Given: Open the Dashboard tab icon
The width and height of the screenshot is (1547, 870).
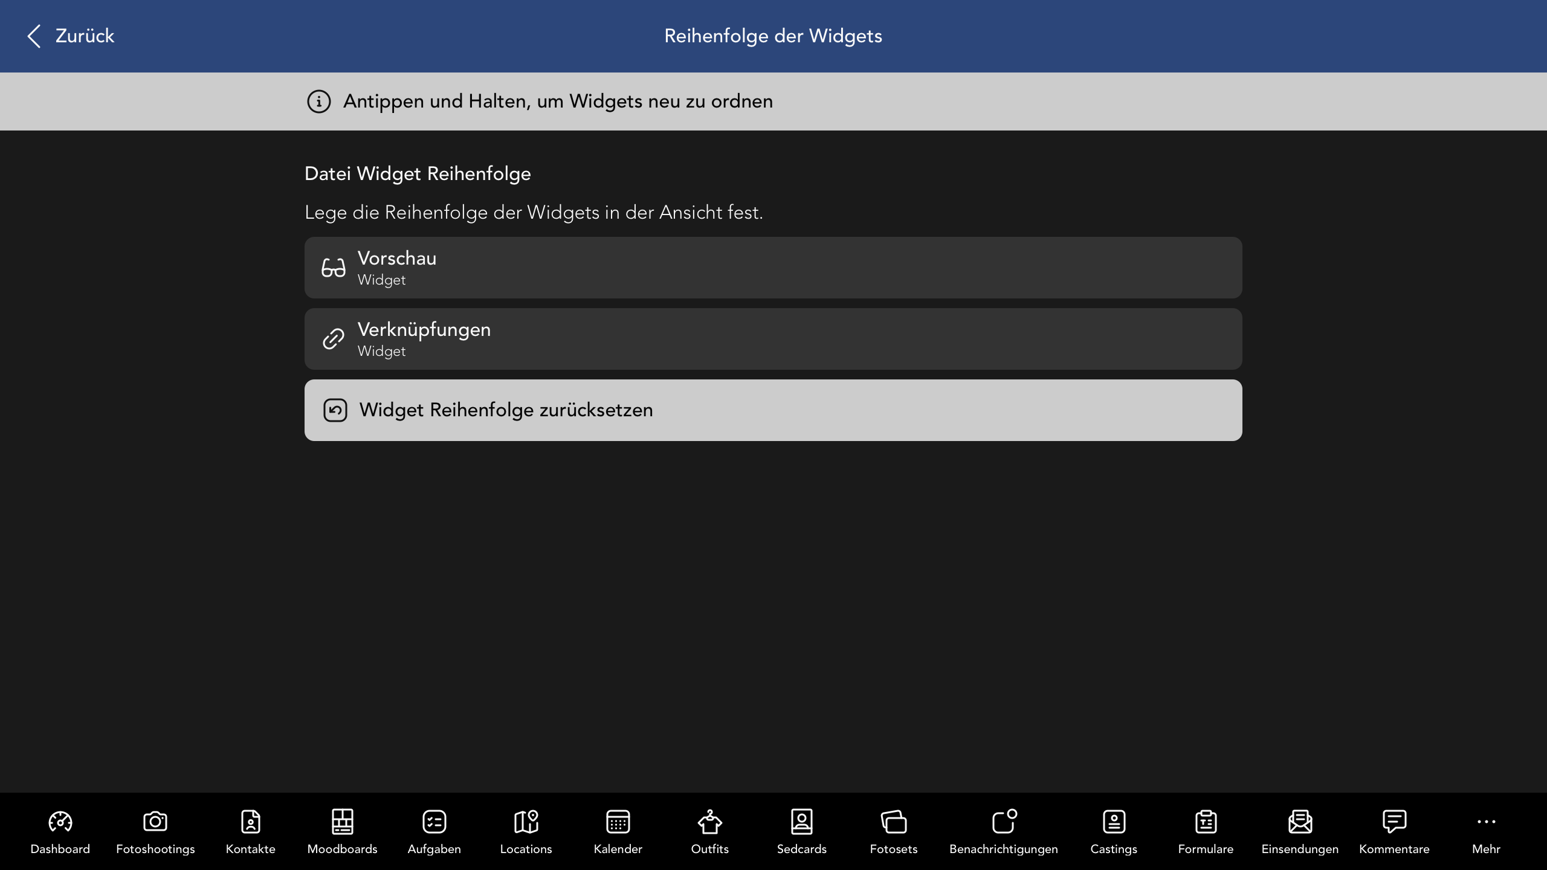Looking at the screenshot, I should [x=60, y=822].
